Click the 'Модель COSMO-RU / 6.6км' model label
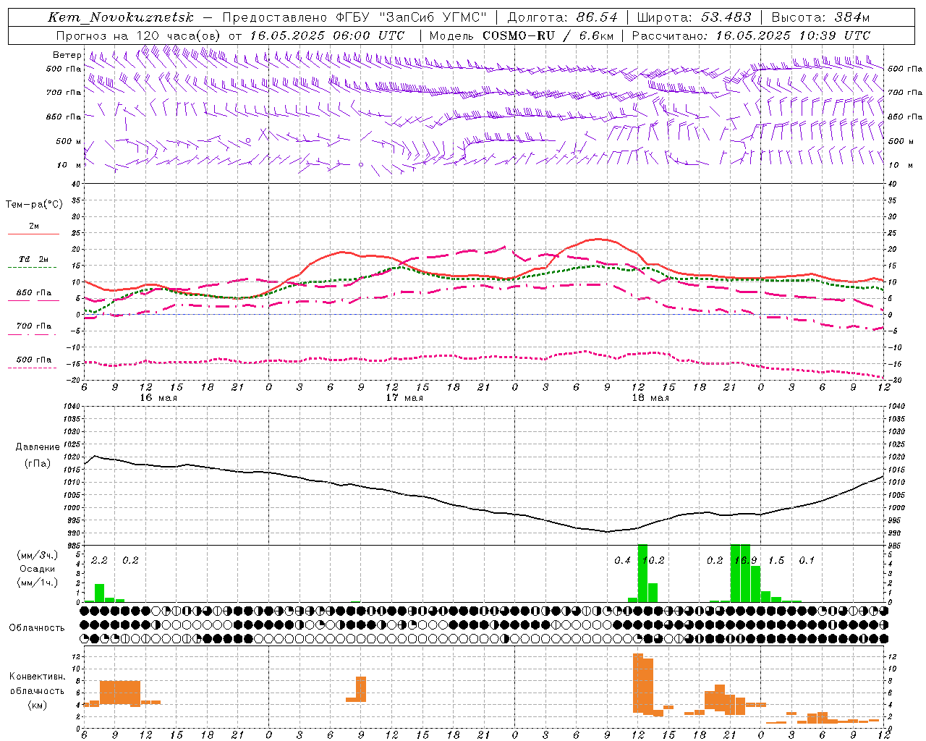This screenshot has height=741, width=926. pos(522,35)
